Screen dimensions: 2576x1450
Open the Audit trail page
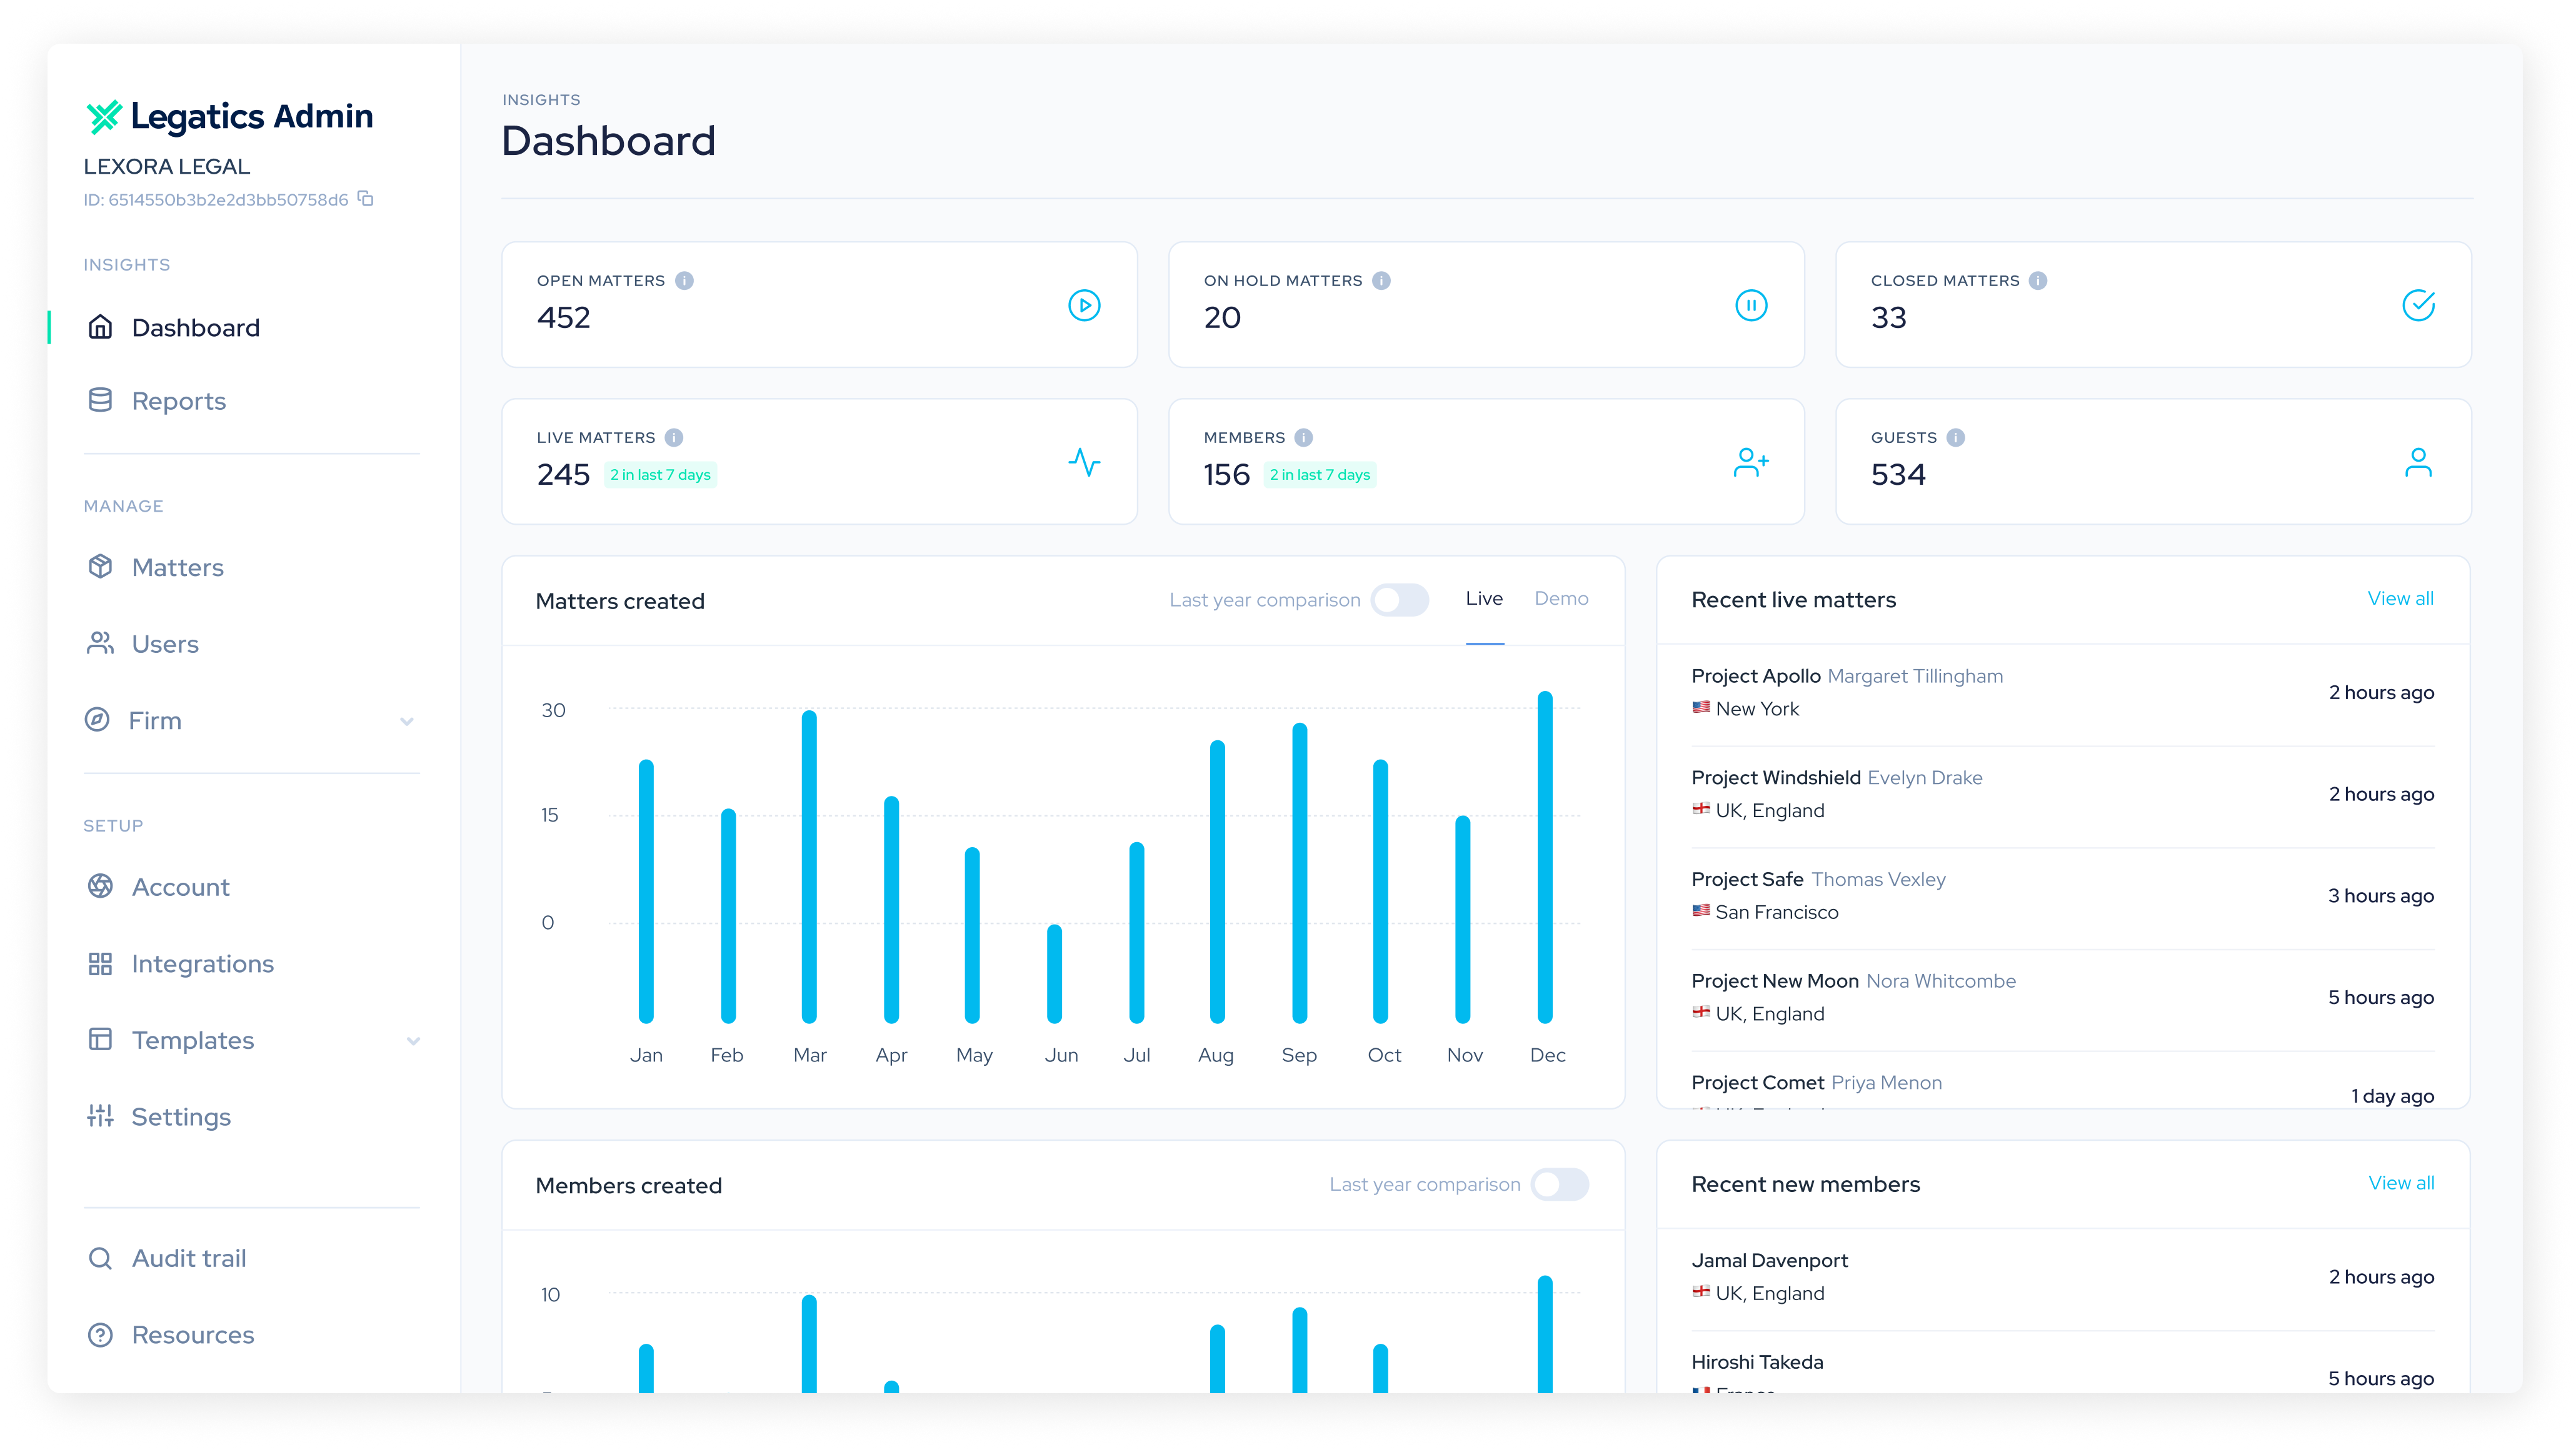[x=189, y=1258]
